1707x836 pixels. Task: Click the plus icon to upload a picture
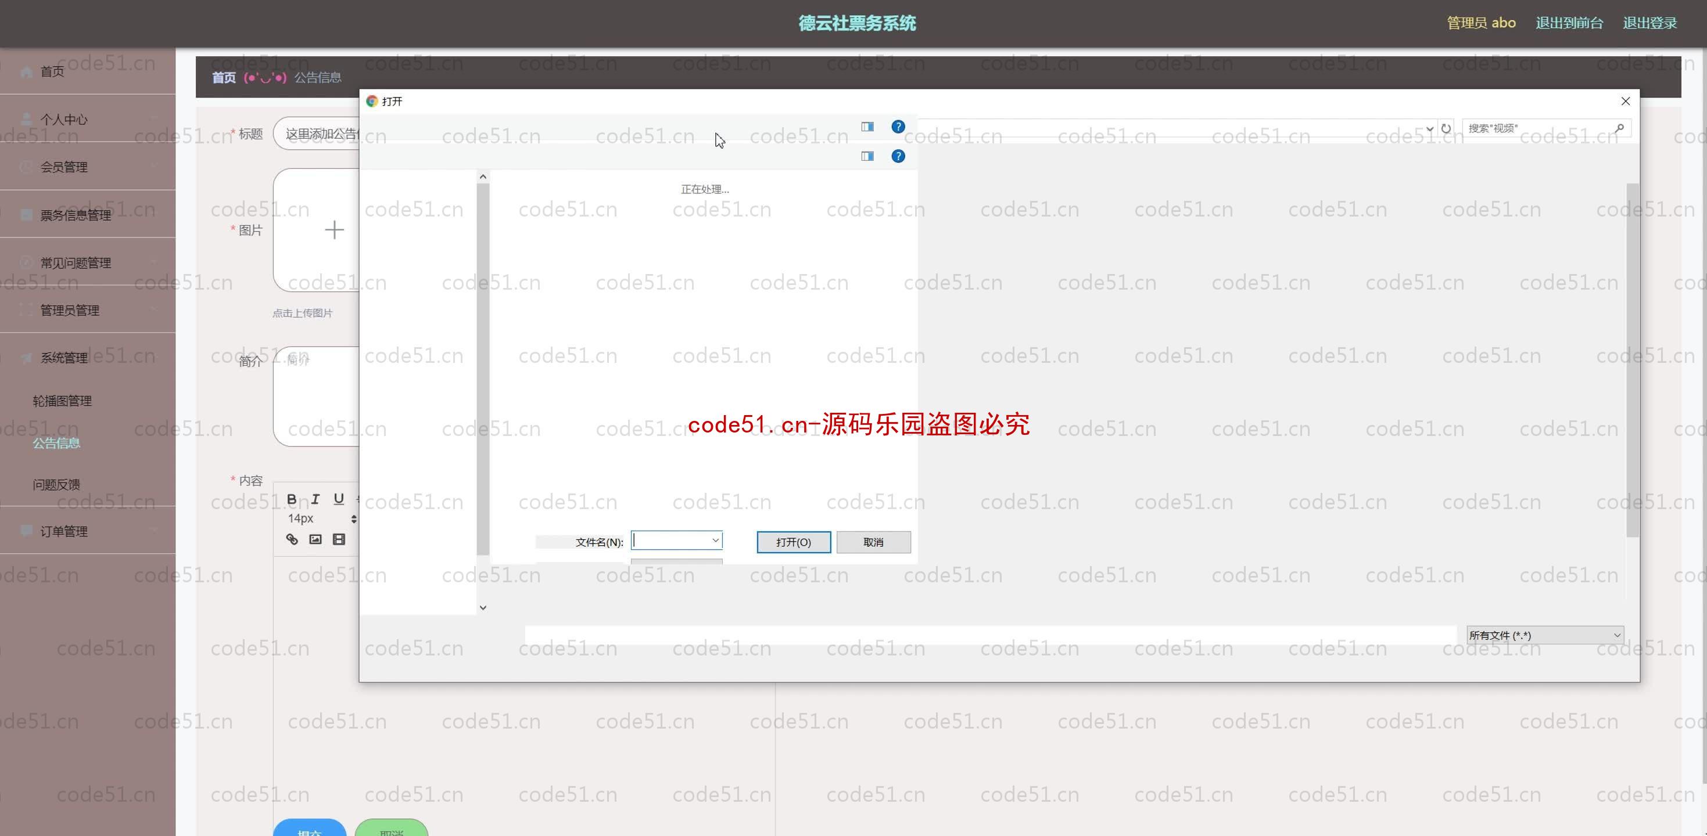[x=334, y=230]
